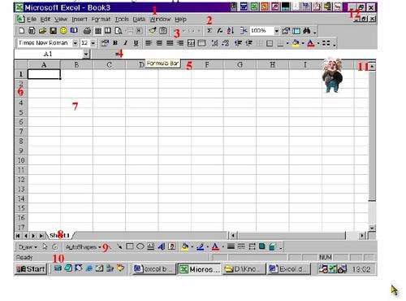Click the Open folder toolbar icon
The image size is (406, 301).
coord(42,31)
